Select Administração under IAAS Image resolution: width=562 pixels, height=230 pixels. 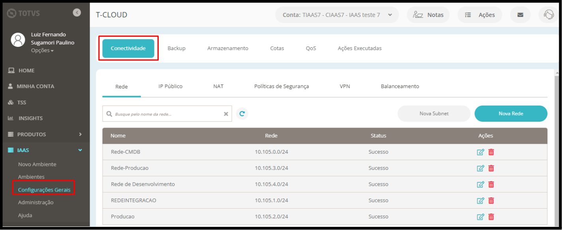pyautogui.click(x=36, y=202)
